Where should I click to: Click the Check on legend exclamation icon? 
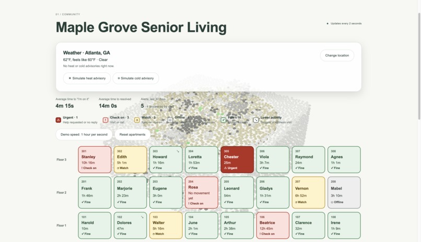(x=106, y=120)
